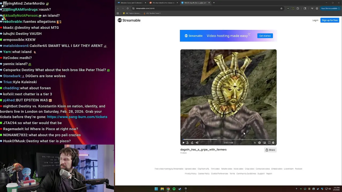The image size is (342, 192).
Task: Open the ARC Raiders Interactive bookmark
Action: (131, 13)
